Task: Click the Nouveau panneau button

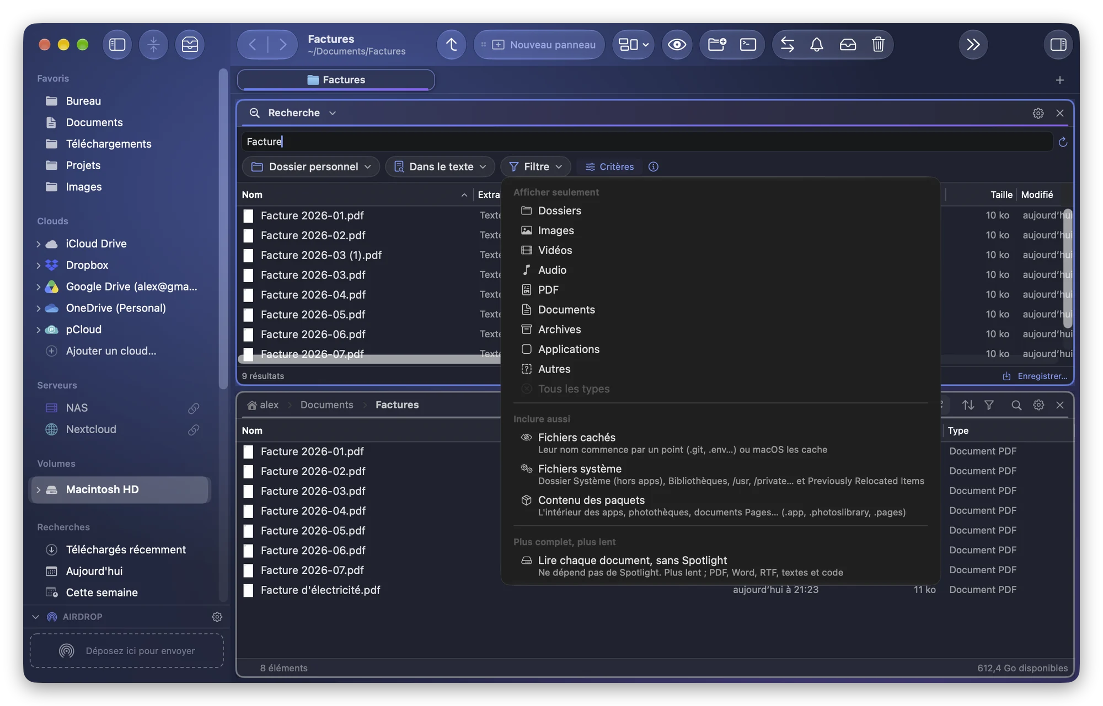Action: coord(539,45)
